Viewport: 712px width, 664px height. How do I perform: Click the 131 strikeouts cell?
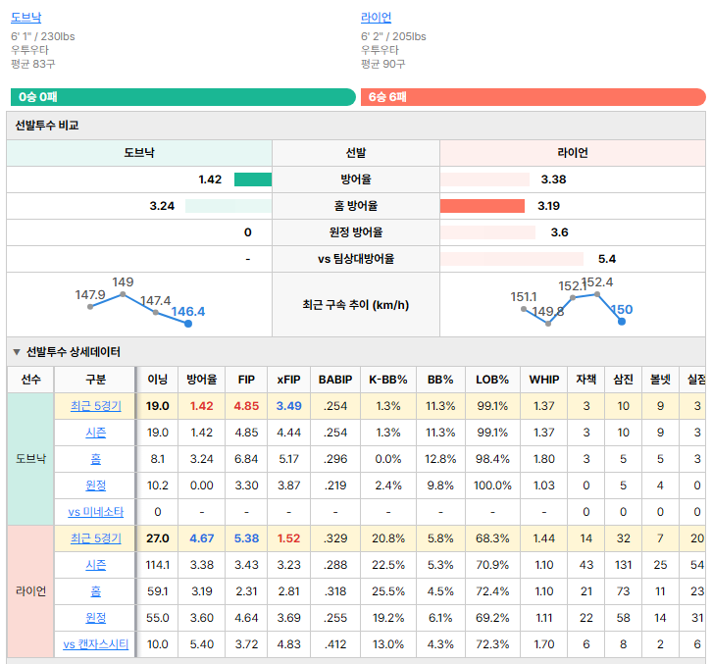[623, 565]
